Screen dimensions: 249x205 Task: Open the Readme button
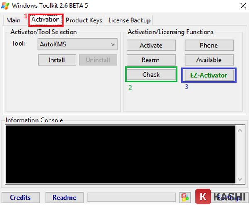click(x=64, y=198)
